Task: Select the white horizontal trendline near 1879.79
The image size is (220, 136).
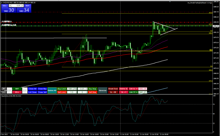Action: pyautogui.click(x=54, y=38)
